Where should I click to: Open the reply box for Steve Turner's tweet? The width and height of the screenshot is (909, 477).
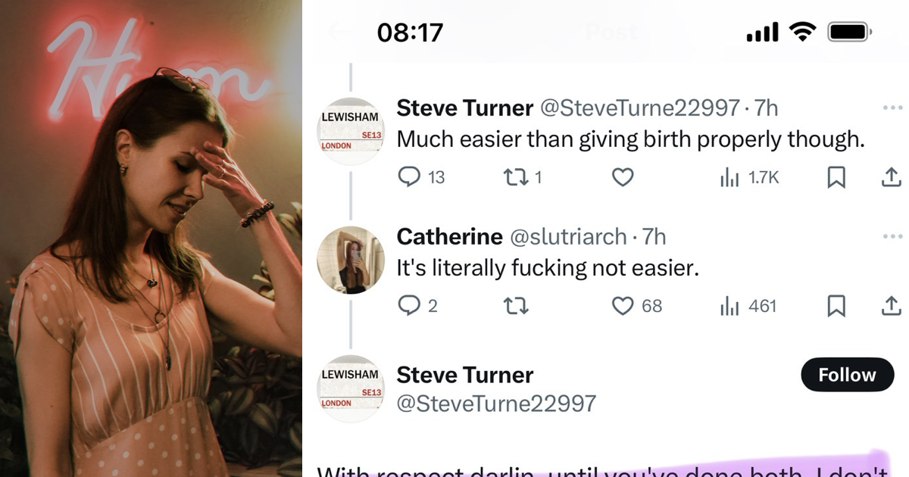point(411,177)
